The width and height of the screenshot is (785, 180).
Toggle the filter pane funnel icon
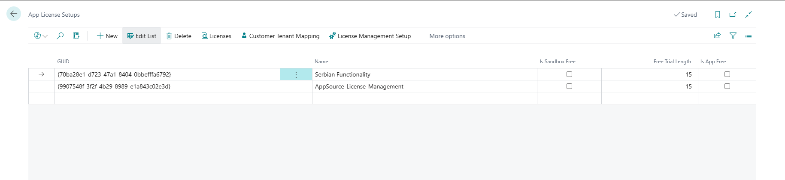733,36
